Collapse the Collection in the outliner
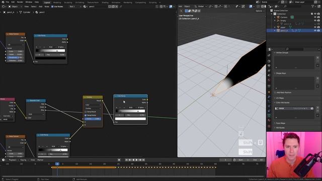Image resolution: width=322 pixels, height=181 pixels. pos(272,14)
